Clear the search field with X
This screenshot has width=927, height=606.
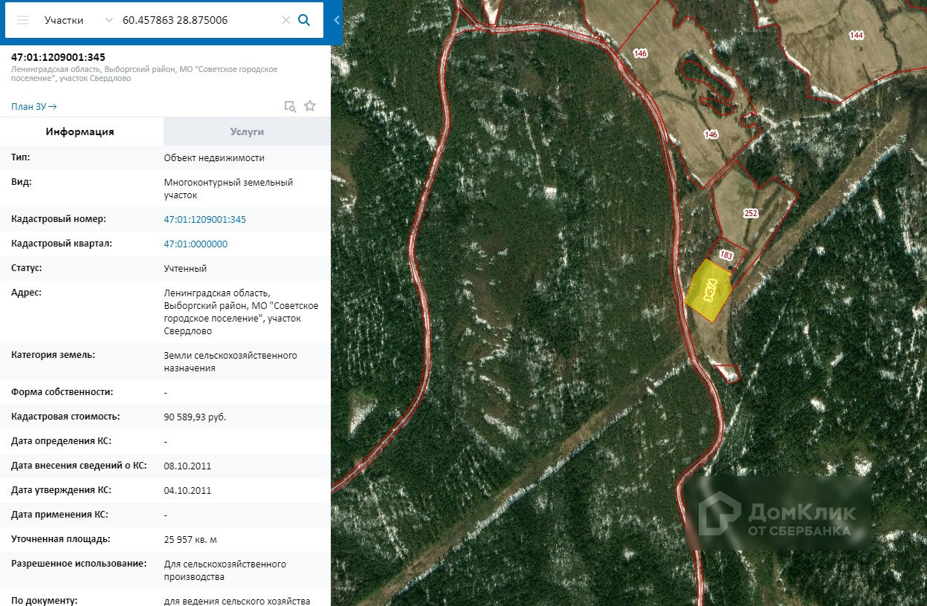coord(285,20)
